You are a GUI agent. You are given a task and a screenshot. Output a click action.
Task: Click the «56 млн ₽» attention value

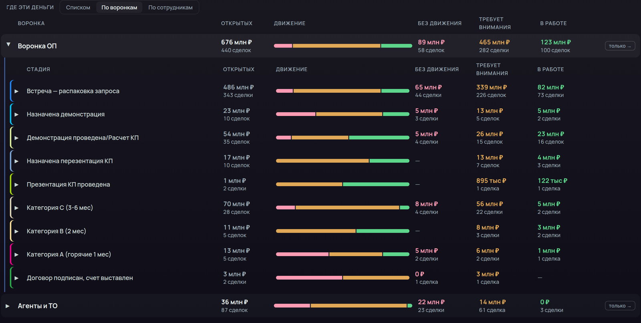[490, 204]
